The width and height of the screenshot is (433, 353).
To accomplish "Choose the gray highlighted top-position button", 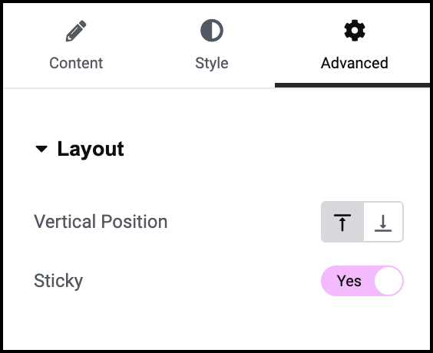I will [x=342, y=222].
